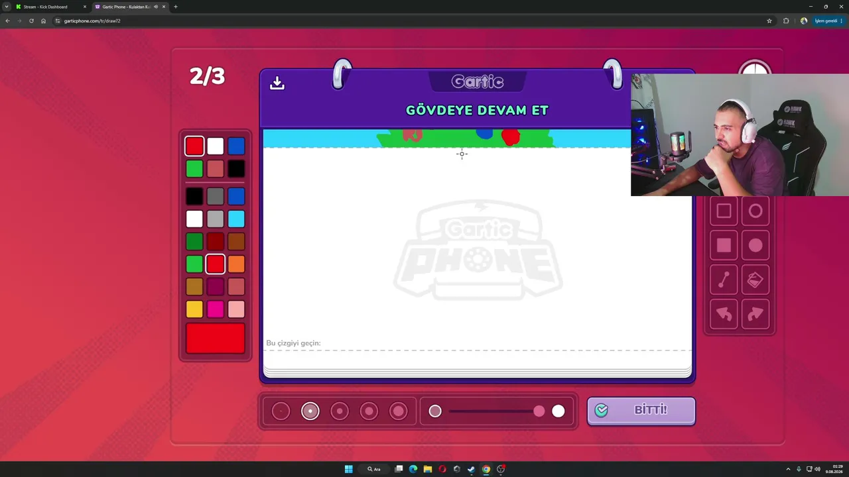Click the BİTTİ! done button

tap(641, 411)
